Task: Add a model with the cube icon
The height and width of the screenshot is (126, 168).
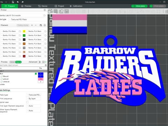Action: (50, 11)
